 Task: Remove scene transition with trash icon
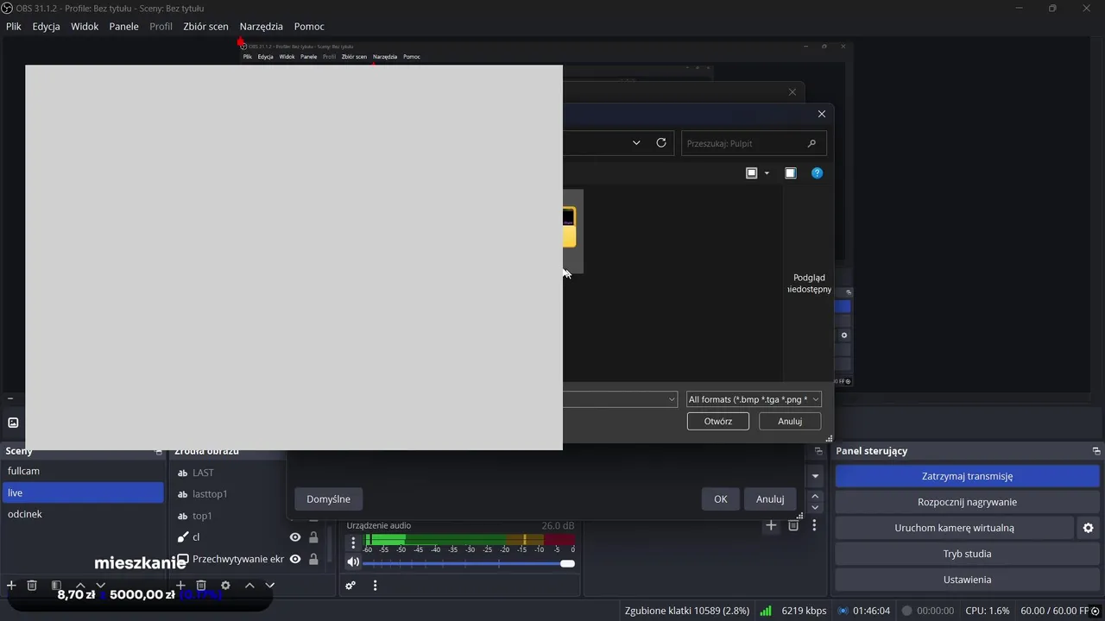(793, 525)
